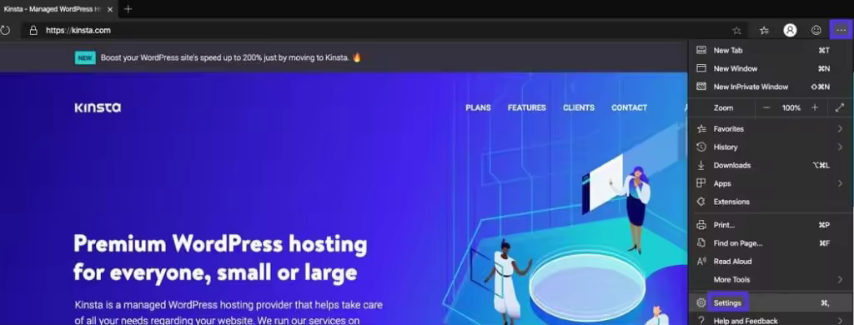Click the smiley feedback icon
The height and width of the screenshot is (325, 854).
(816, 31)
